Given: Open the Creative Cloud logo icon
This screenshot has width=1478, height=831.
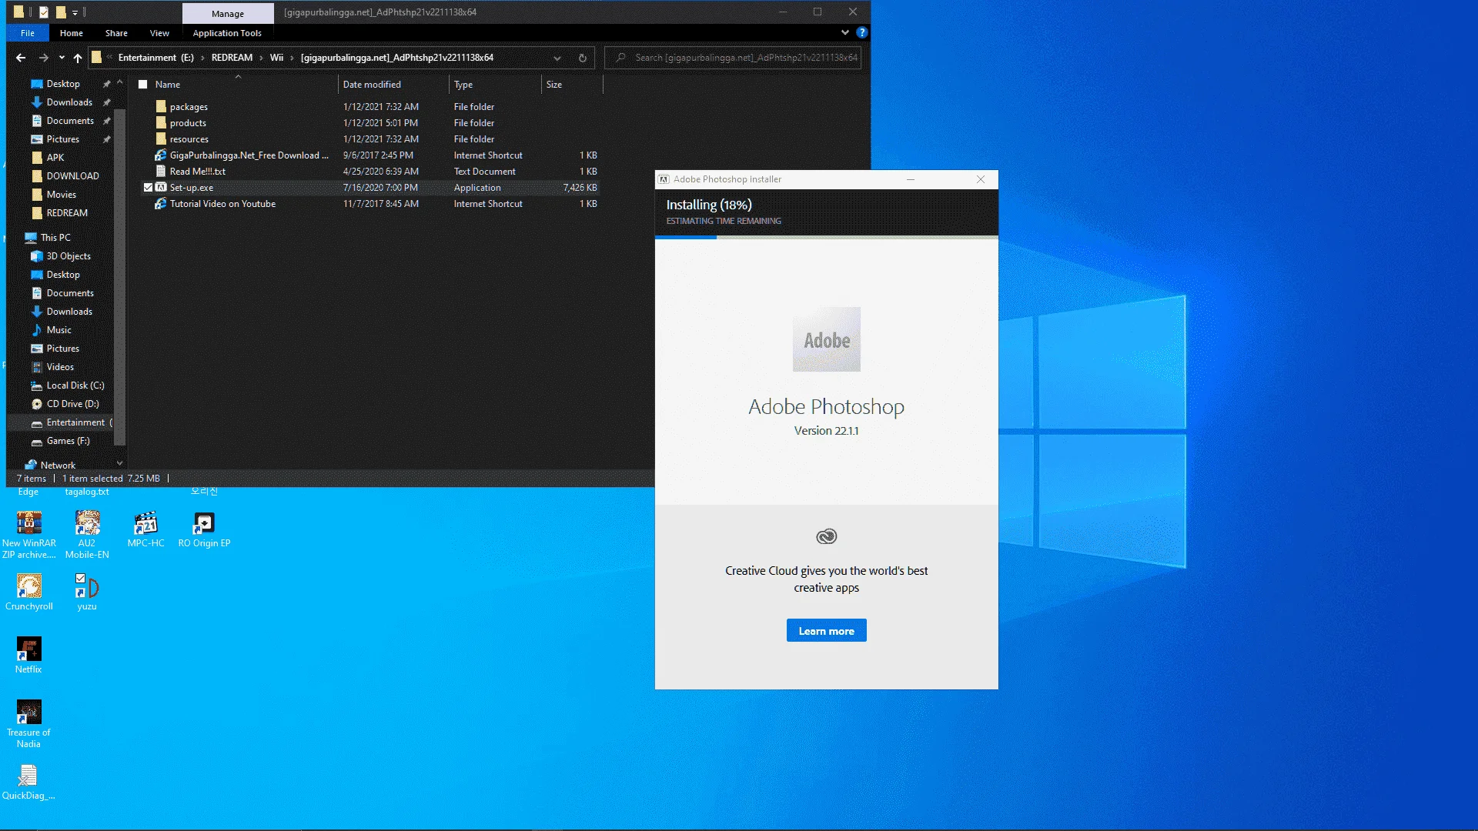Looking at the screenshot, I should click(826, 536).
